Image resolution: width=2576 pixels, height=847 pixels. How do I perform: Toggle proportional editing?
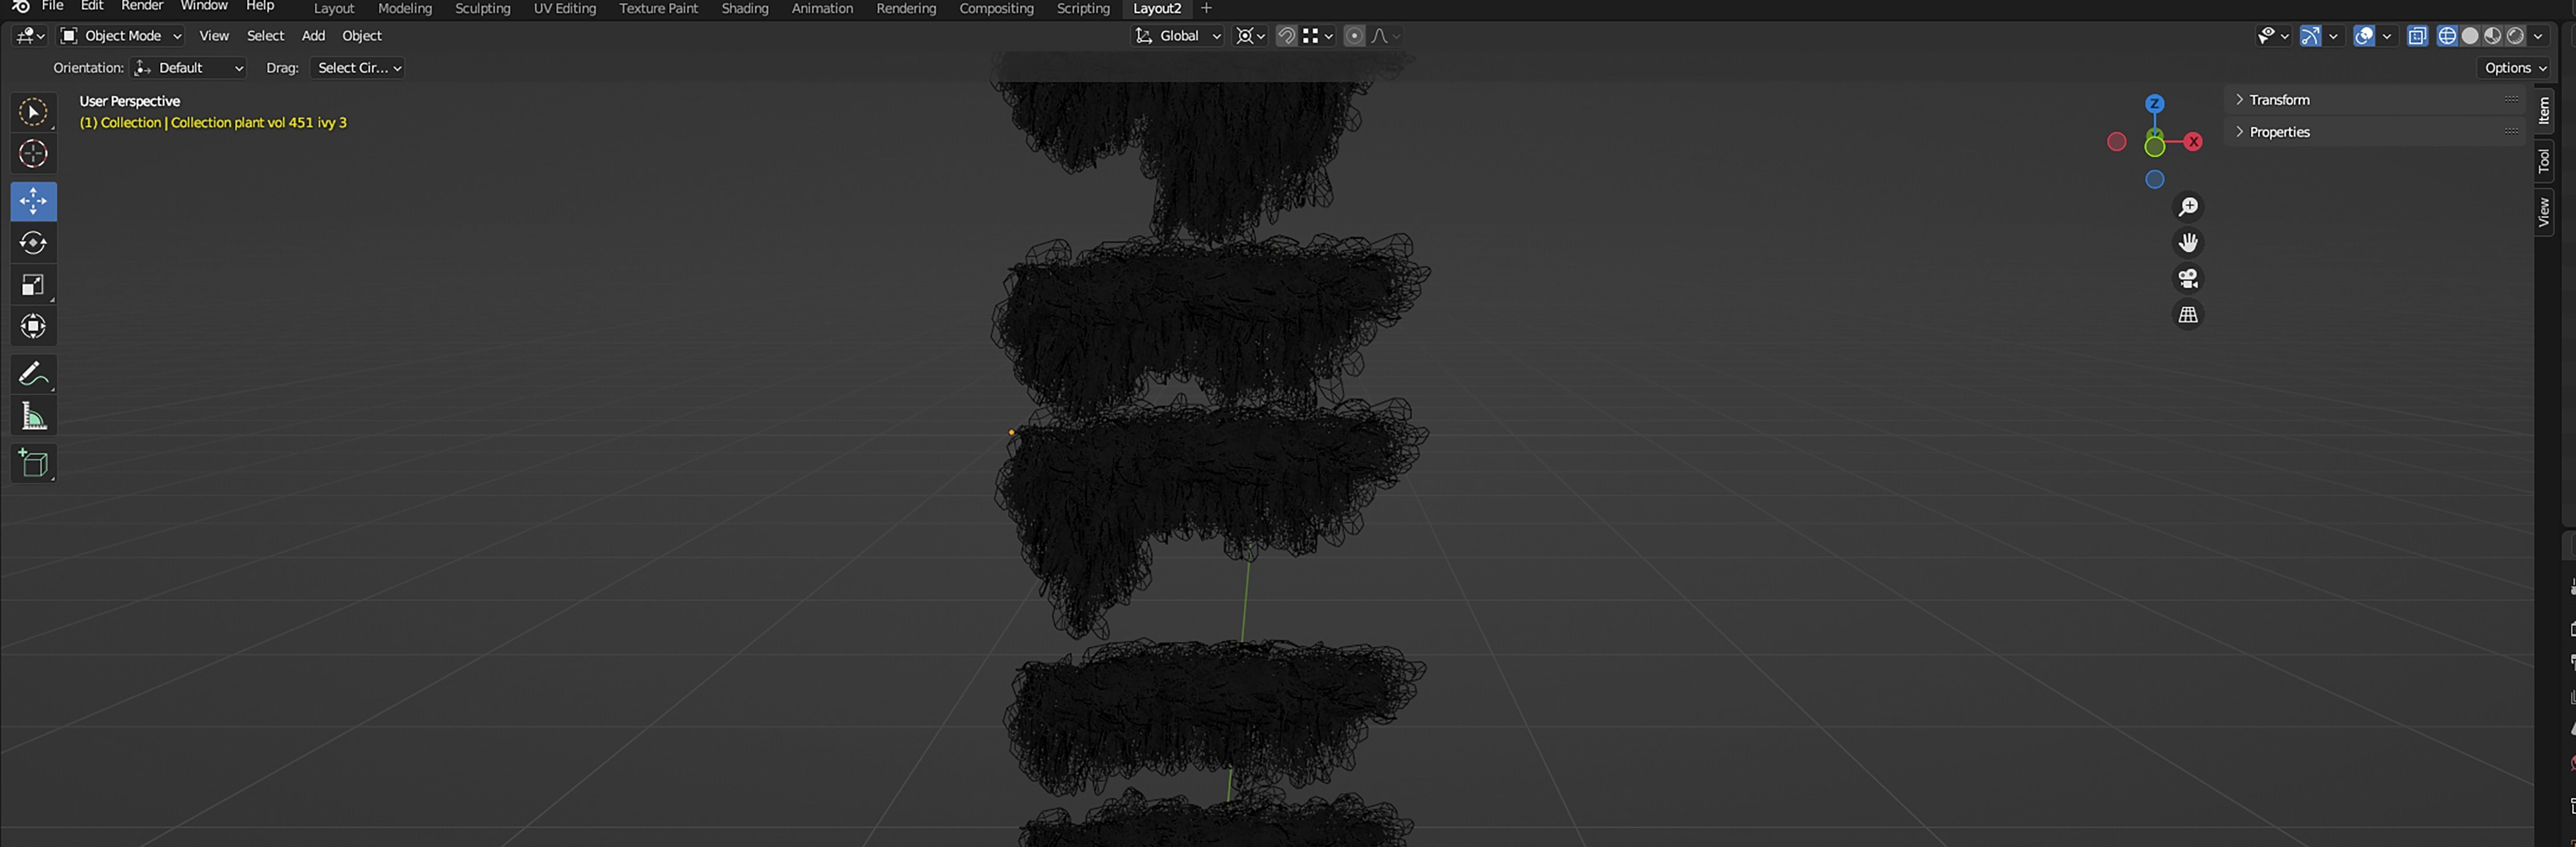1354,36
